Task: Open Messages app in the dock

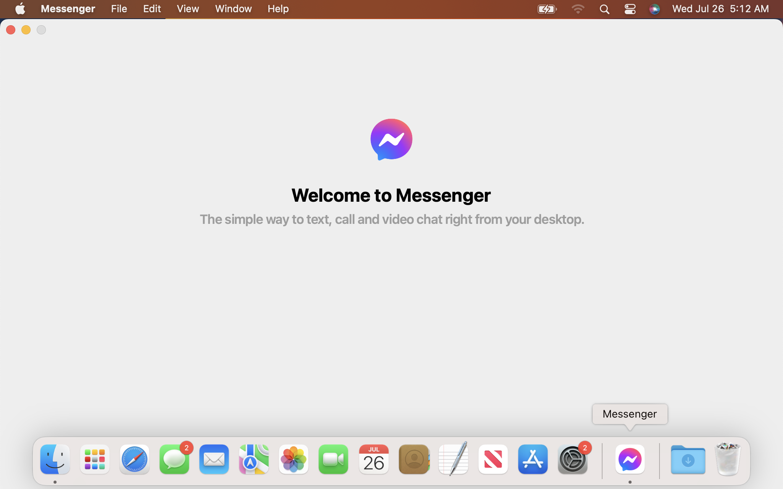Action: (174, 460)
